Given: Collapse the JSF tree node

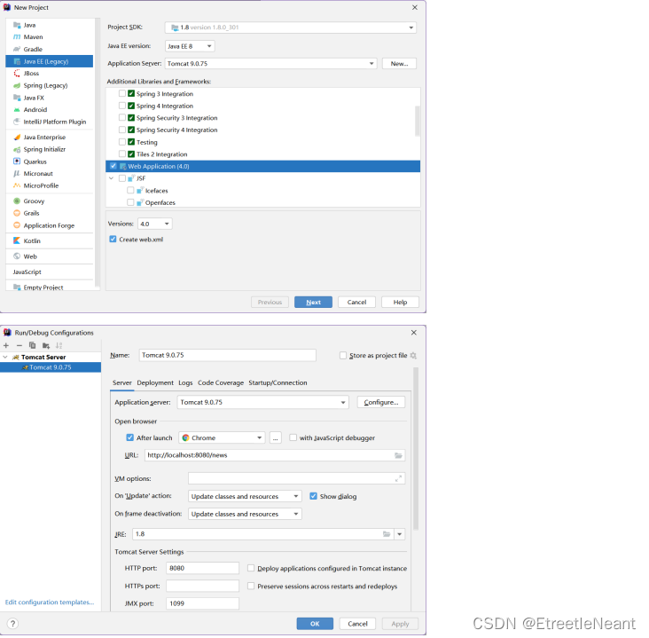Looking at the screenshot, I should [112, 178].
